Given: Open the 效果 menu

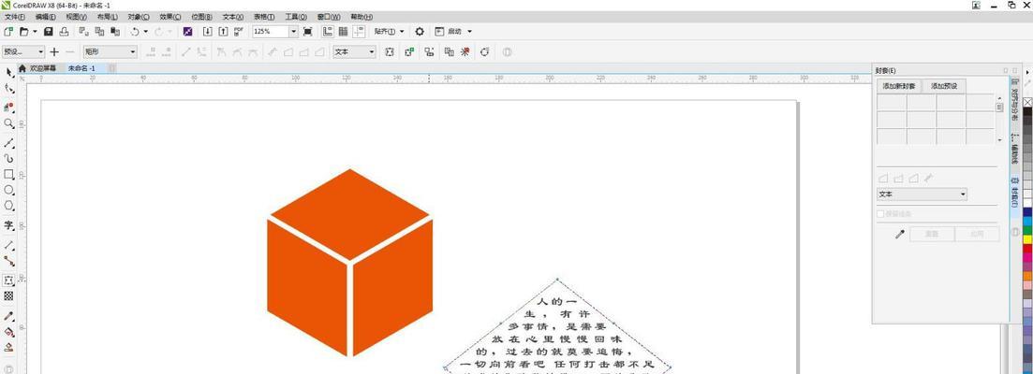Looking at the screenshot, I should tap(170, 17).
